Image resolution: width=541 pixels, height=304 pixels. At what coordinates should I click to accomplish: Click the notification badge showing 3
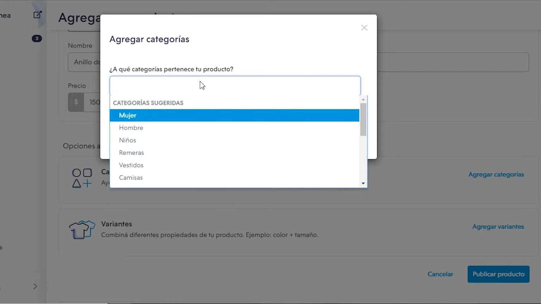point(37,38)
